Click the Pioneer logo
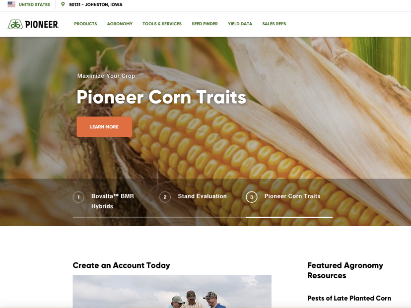411x308 pixels. click(33, 24)
